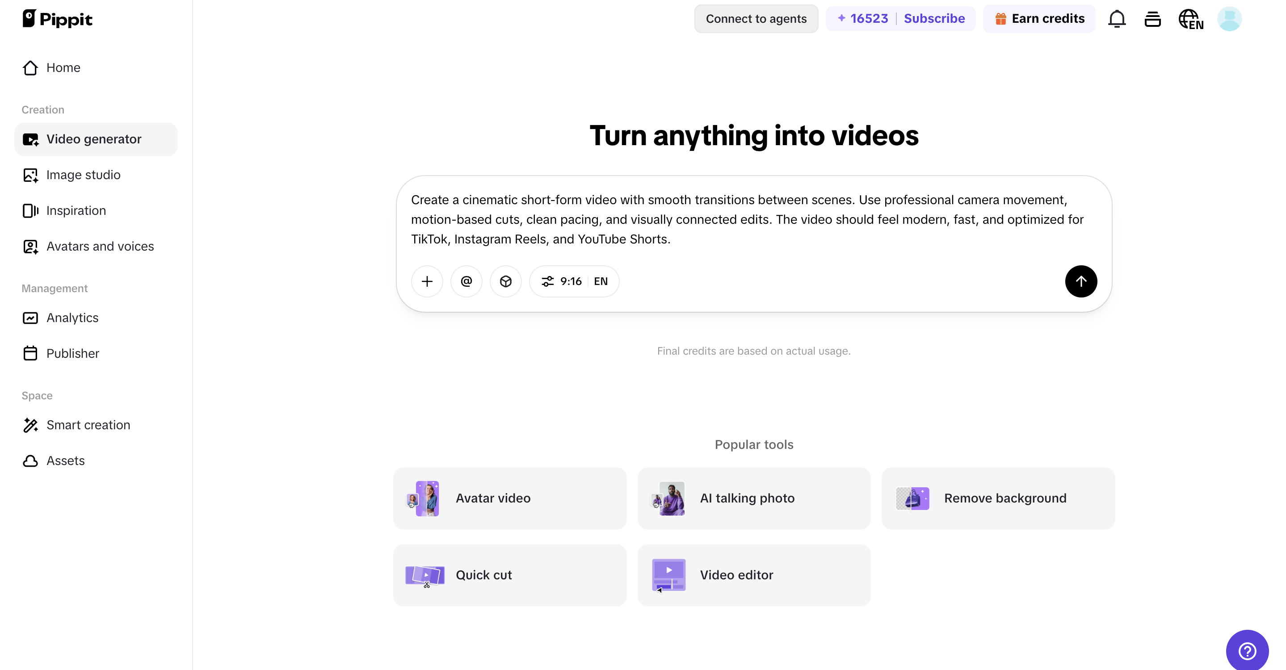Open the Quick cut tool

tap(510, 575)
